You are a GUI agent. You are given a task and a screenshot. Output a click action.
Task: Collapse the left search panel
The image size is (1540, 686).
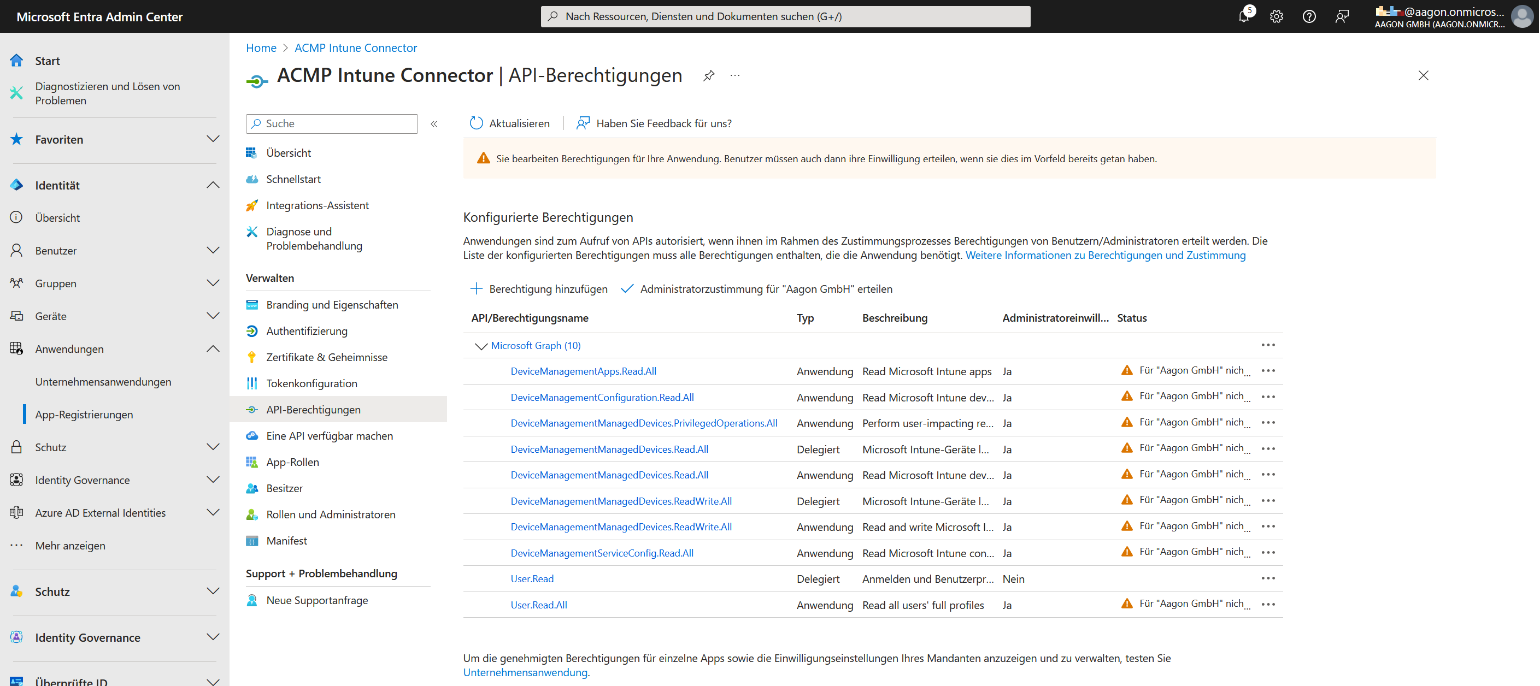coord(434,123)
